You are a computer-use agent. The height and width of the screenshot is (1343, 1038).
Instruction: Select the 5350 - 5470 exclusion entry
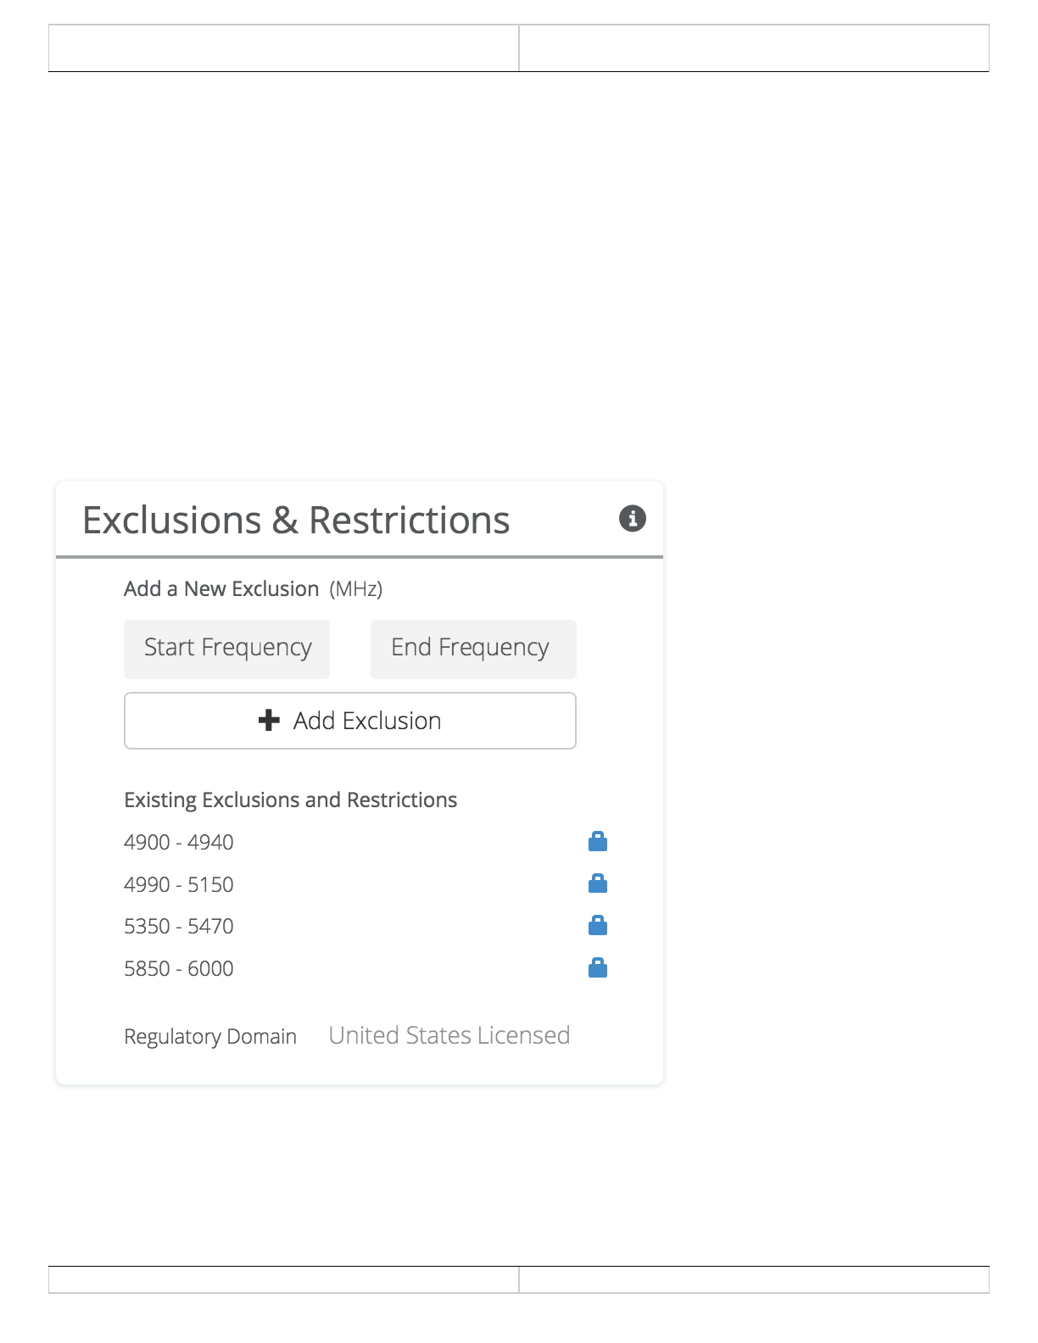coord(179,926)
